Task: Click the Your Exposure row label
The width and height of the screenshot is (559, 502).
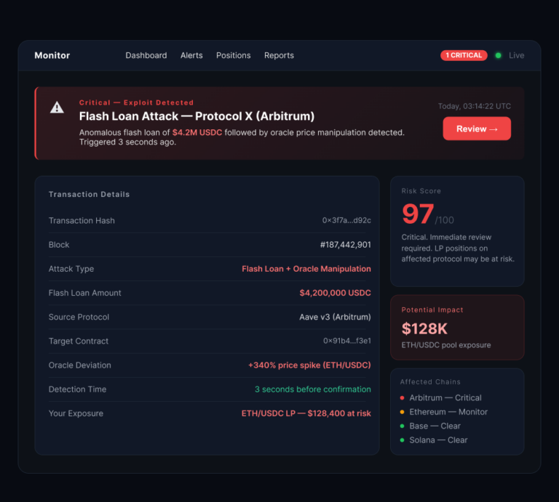Action: point(76,413)
